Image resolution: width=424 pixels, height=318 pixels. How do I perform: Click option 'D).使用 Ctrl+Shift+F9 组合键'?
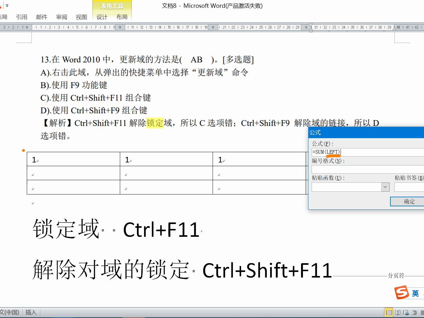coord(94,110)
